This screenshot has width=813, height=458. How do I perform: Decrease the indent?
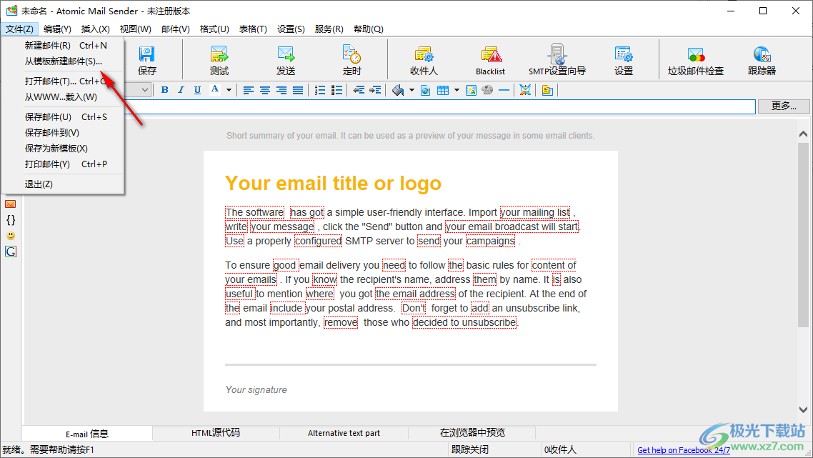[359, 90]
